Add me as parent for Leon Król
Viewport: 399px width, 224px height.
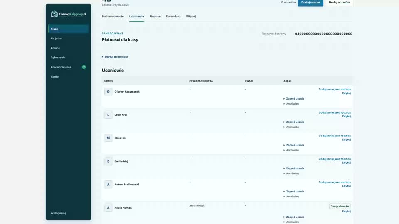point(334,112)
